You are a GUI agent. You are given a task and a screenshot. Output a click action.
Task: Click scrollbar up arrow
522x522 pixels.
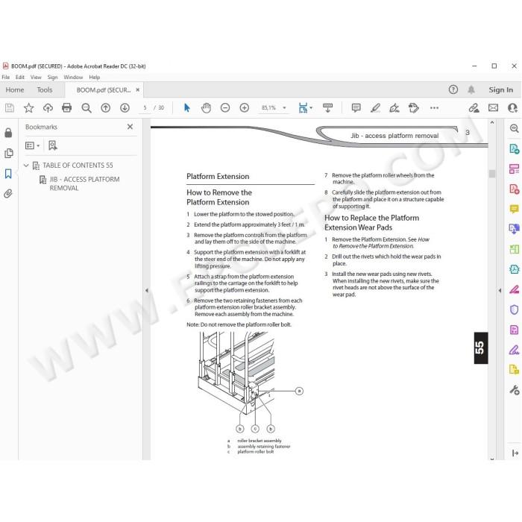point(492,122)
